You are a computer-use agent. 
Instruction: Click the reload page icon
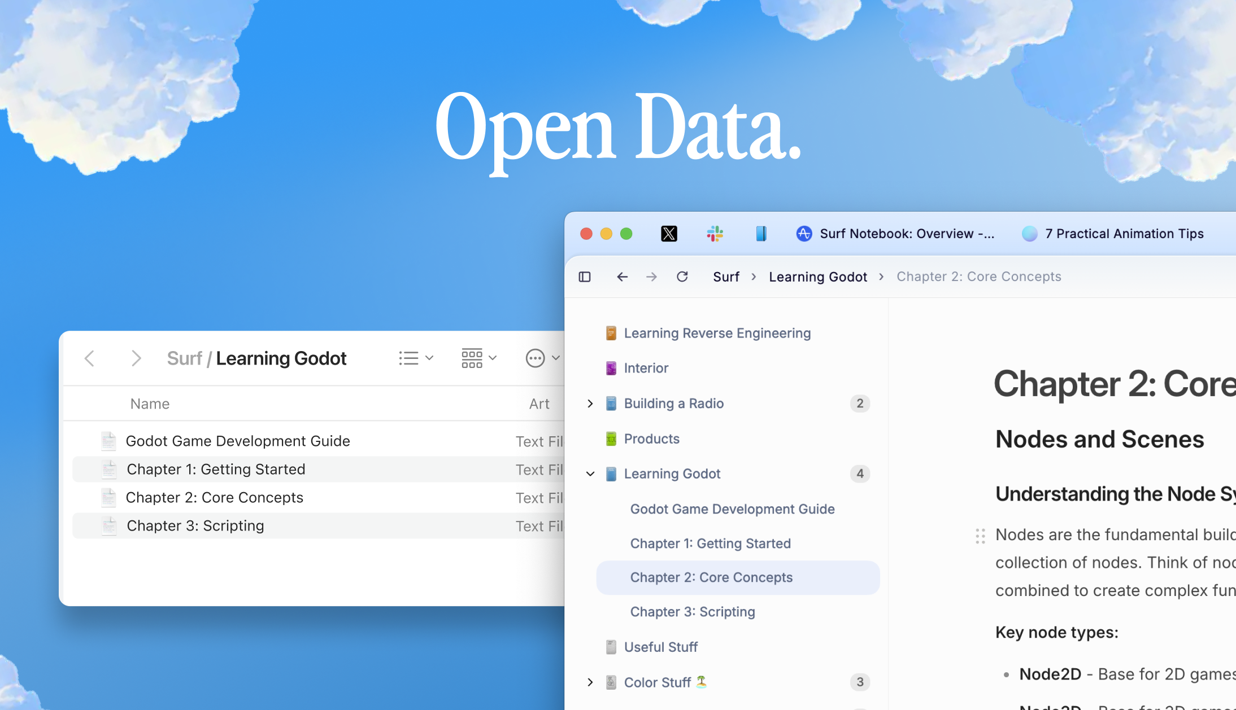click(x=682, y=277)
